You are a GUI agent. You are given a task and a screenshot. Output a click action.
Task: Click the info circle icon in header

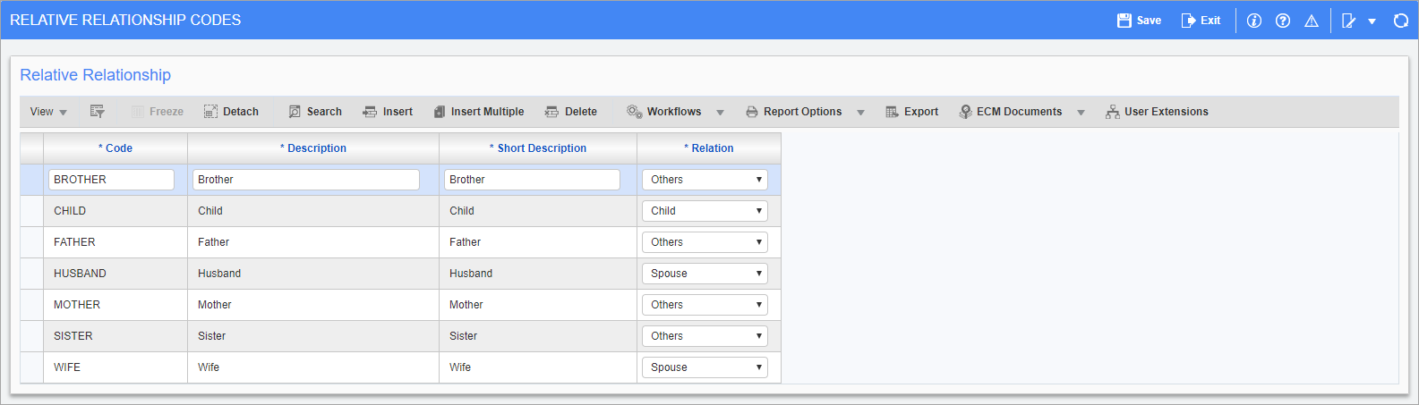[x=1254, y=21]
